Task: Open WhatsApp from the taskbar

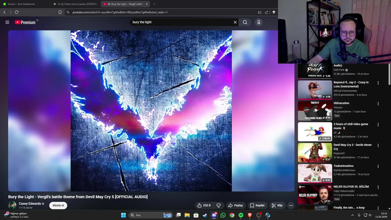Action: coord(223,215)
